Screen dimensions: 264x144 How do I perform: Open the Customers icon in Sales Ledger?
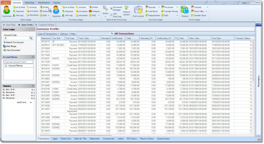click(7, 11)
